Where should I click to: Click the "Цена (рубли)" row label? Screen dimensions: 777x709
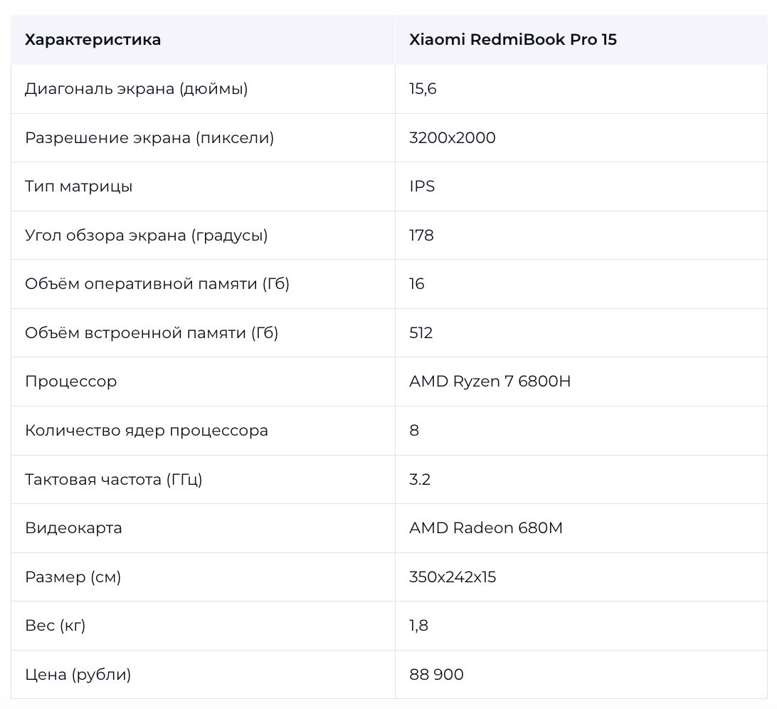pos(78,675)
